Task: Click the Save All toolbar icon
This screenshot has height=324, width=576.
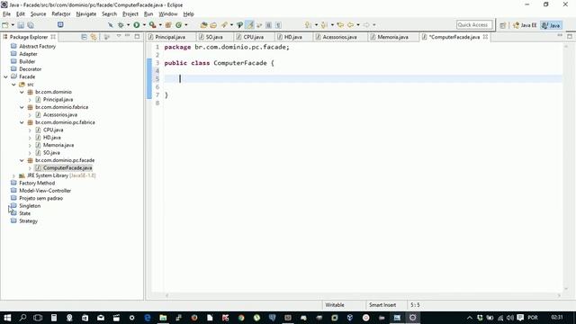Action: tap(31, 25)
